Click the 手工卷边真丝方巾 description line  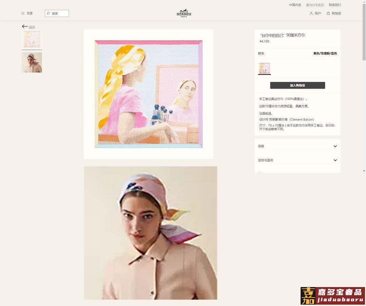pyautogui.click(x=283, y=99)
